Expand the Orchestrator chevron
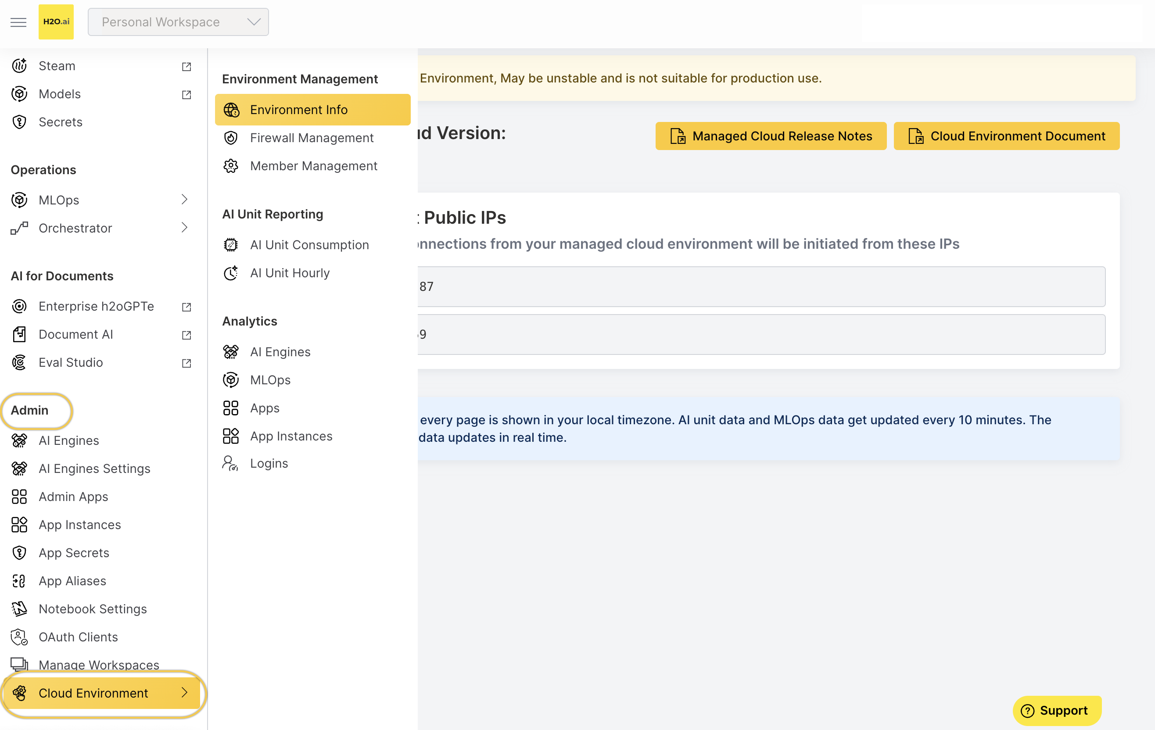1155x730 pixels. (x=184, y=227)
